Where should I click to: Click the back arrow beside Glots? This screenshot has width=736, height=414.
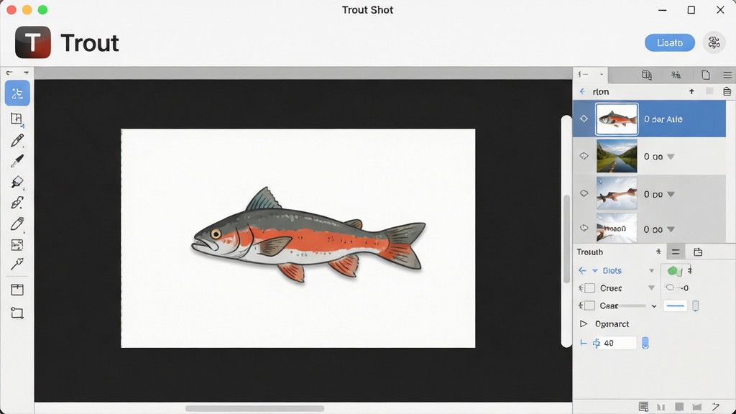pyautogui.click(x=582, y=270)
